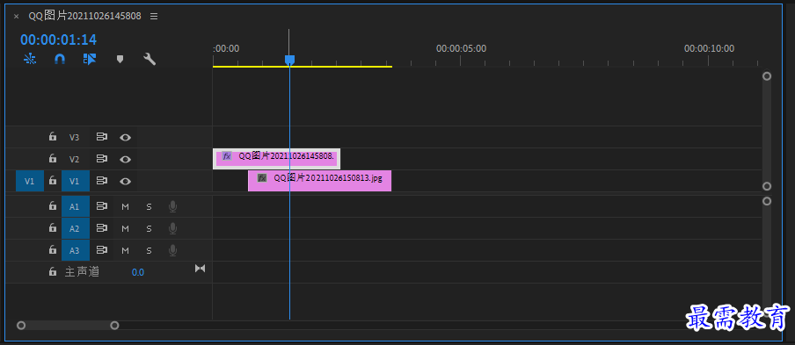Toggle lock on track A1
The height and width of the screenshot is (345, 795).
pos(52,206)
